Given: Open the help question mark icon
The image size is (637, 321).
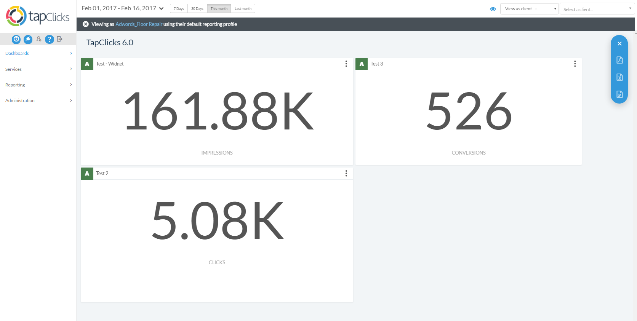Looking at the screenshot, I should (49, 39).
